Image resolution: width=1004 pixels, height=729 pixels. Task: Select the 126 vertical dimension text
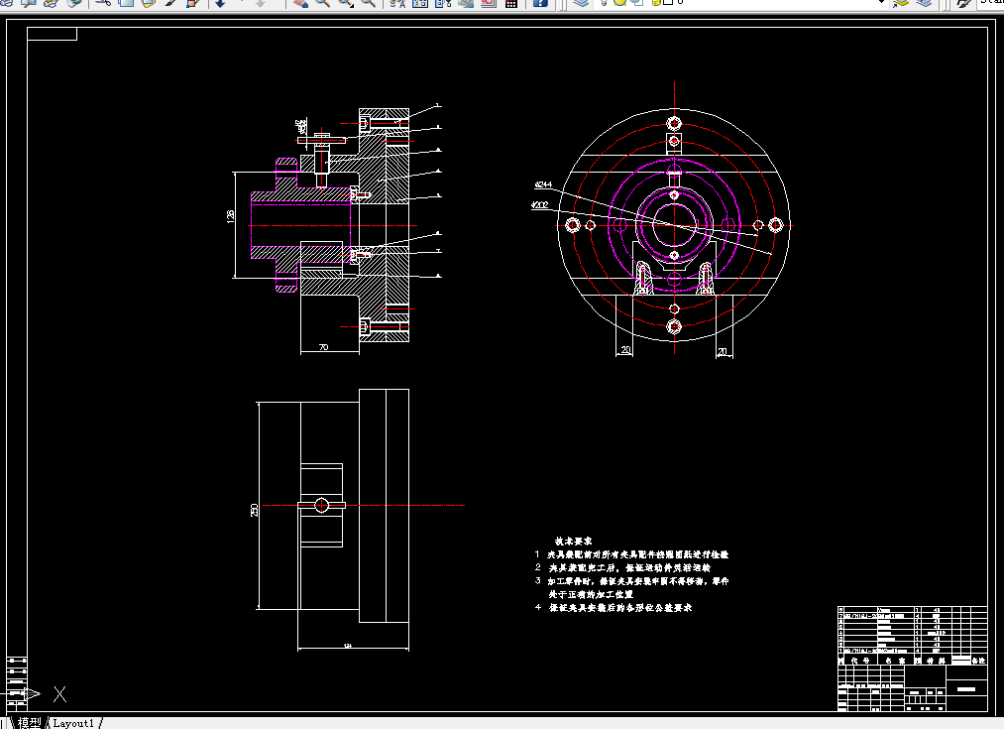[x=230, y=216]
